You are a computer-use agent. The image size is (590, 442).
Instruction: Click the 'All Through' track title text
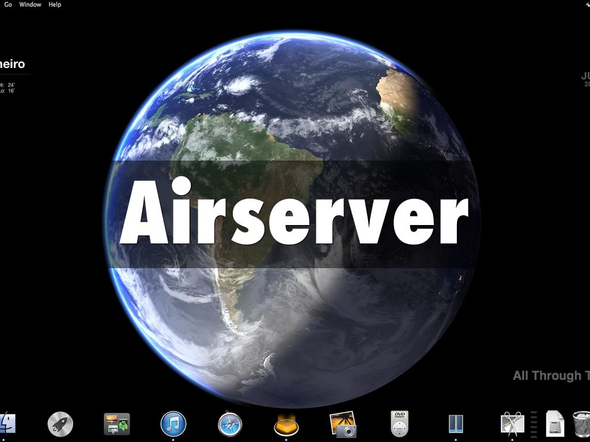pos(550,376)
